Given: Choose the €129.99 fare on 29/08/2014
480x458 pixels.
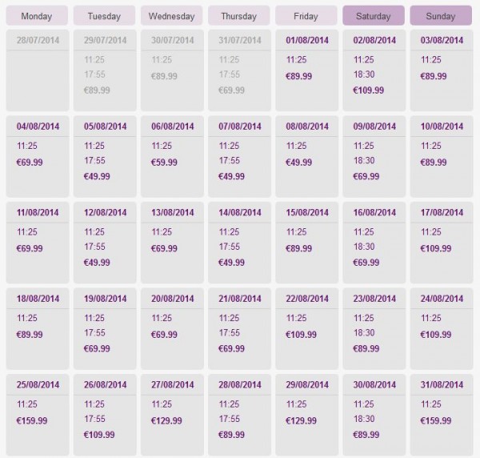Looking at the screenshot, I should tap(301, 420).
